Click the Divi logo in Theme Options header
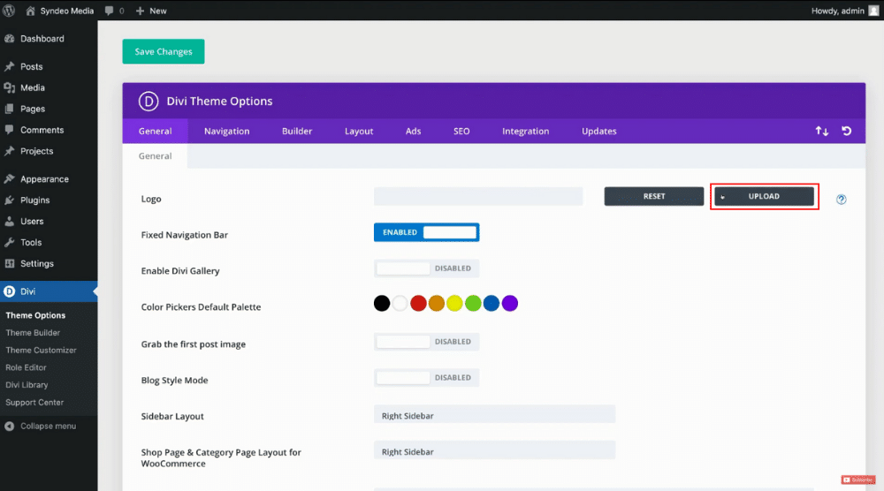 click(x=149, y=102)
